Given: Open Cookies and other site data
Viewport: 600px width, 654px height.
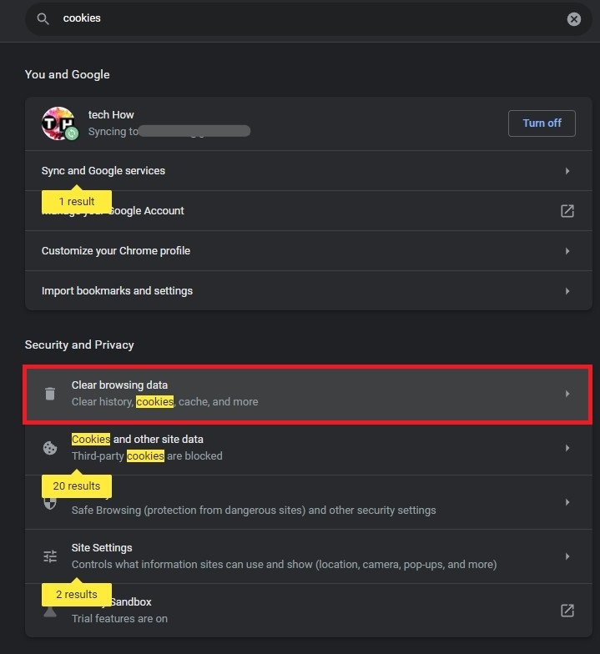Looking at the screenshot, I should click(309, 448).
